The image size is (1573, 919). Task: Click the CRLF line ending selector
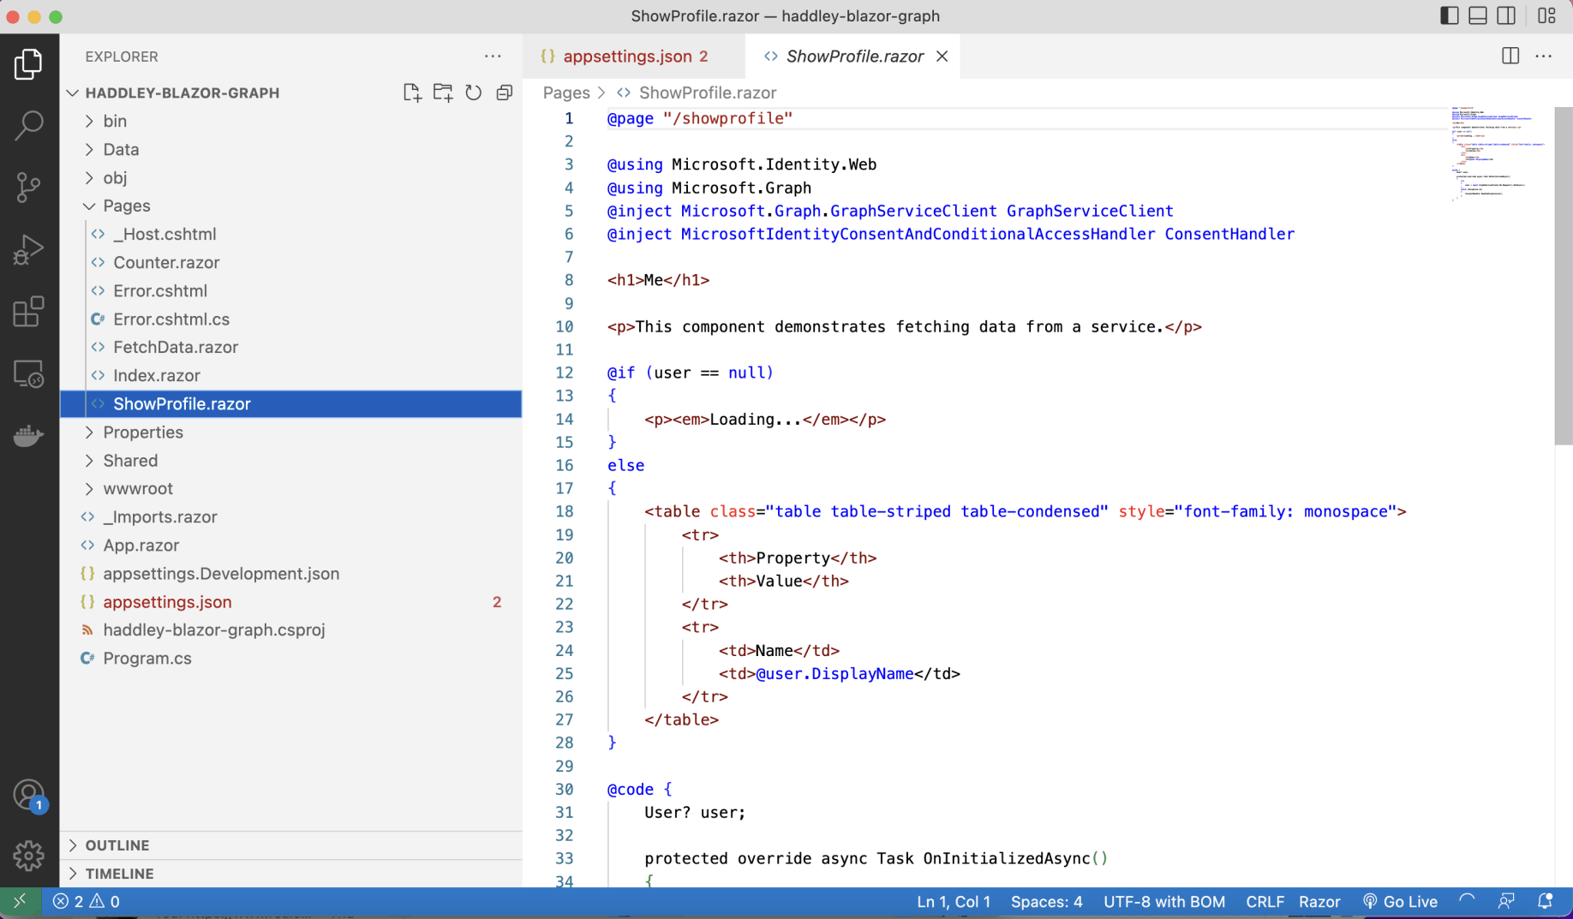(x=1265, y=902)
